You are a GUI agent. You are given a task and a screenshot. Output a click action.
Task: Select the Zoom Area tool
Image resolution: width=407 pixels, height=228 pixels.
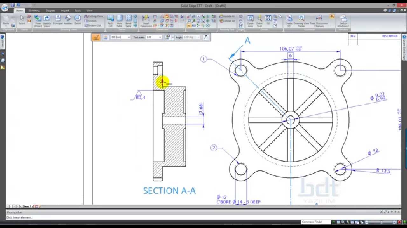[x=250, y=21]
